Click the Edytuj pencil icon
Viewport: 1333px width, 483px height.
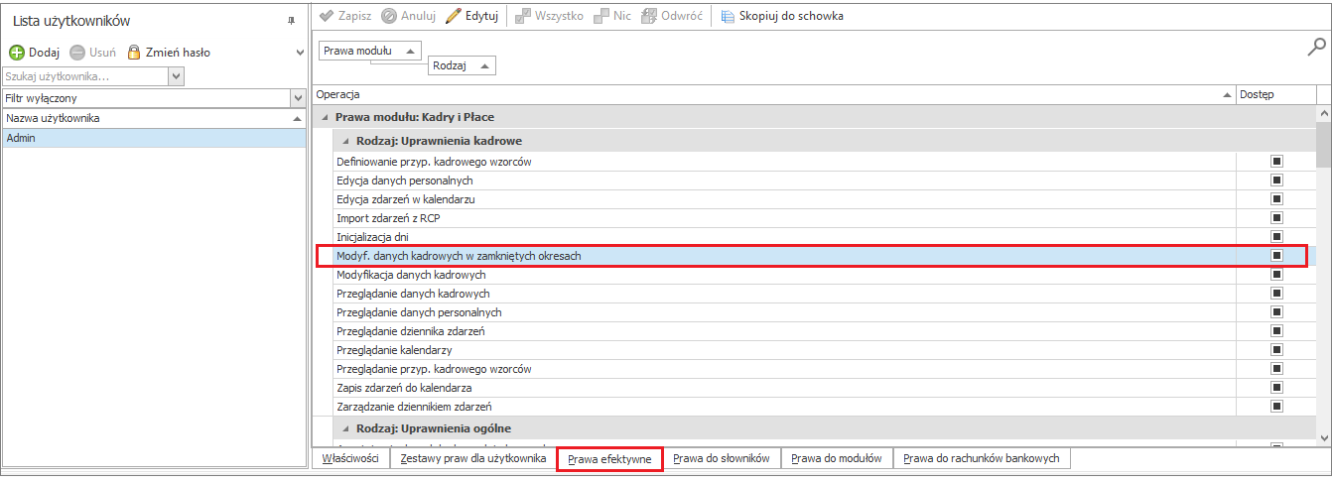tap(454, 16)
